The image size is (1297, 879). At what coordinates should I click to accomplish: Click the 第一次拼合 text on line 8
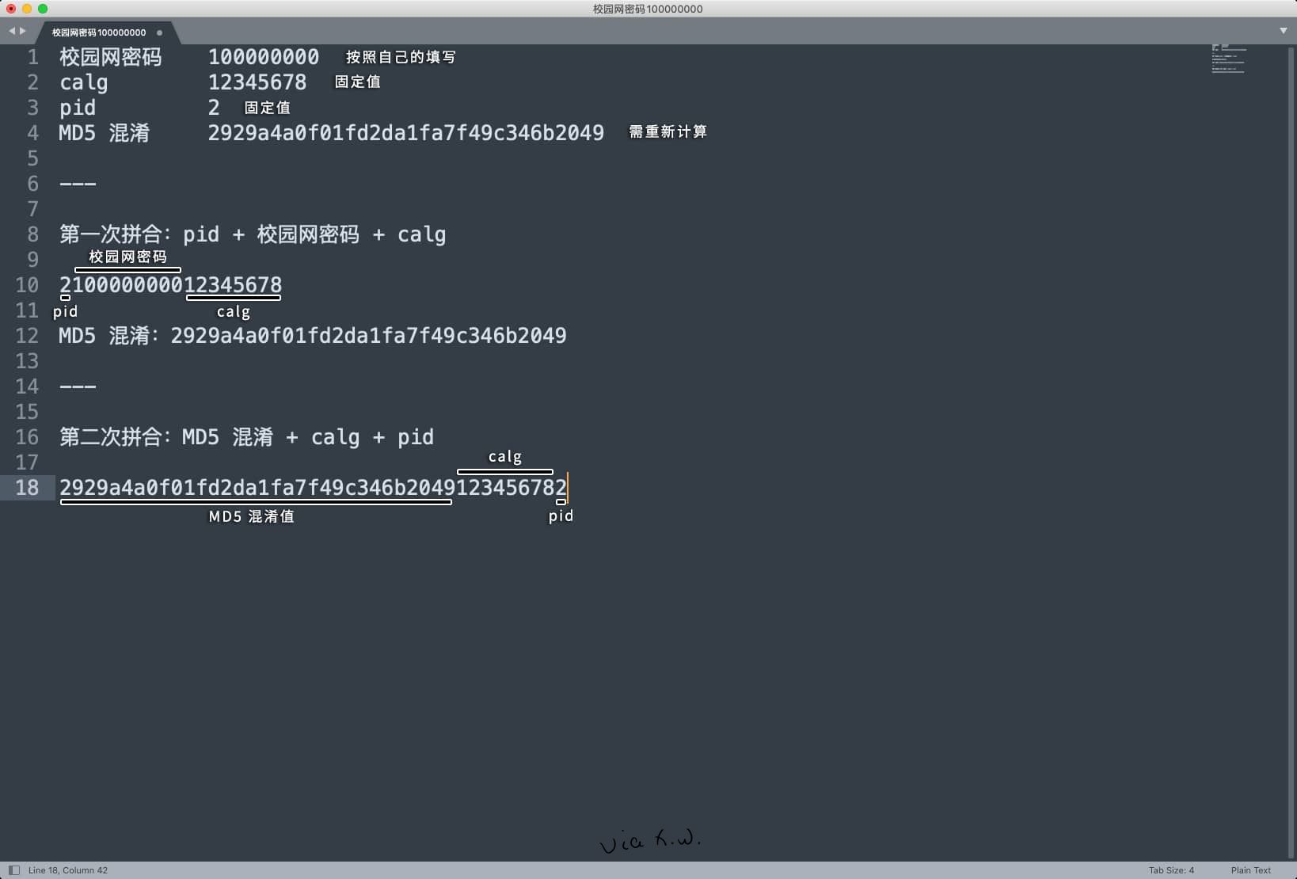[x=110, y=234]
